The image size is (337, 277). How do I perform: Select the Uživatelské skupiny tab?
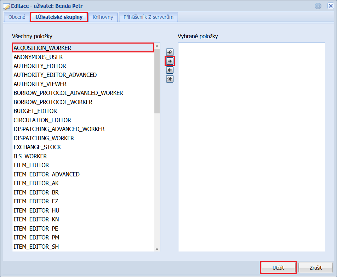[59, 17]
